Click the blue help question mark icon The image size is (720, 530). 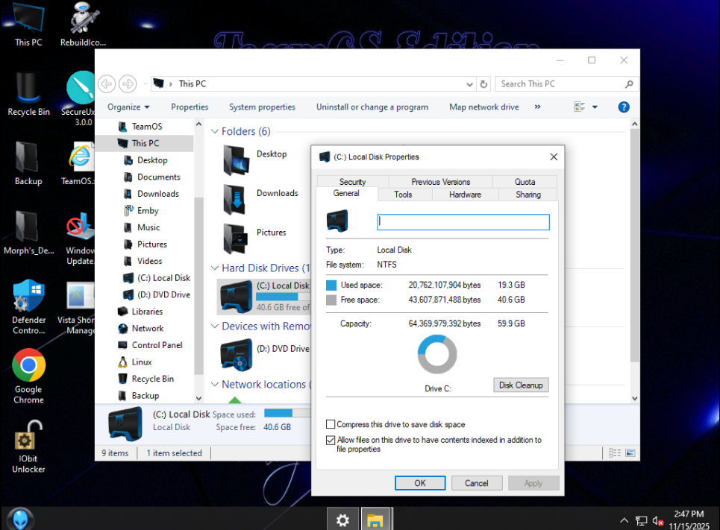click(x=624, y=107)
